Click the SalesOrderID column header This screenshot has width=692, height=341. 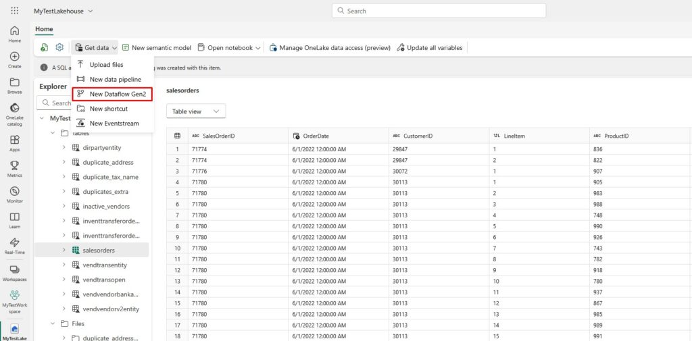tap(239, 136)
